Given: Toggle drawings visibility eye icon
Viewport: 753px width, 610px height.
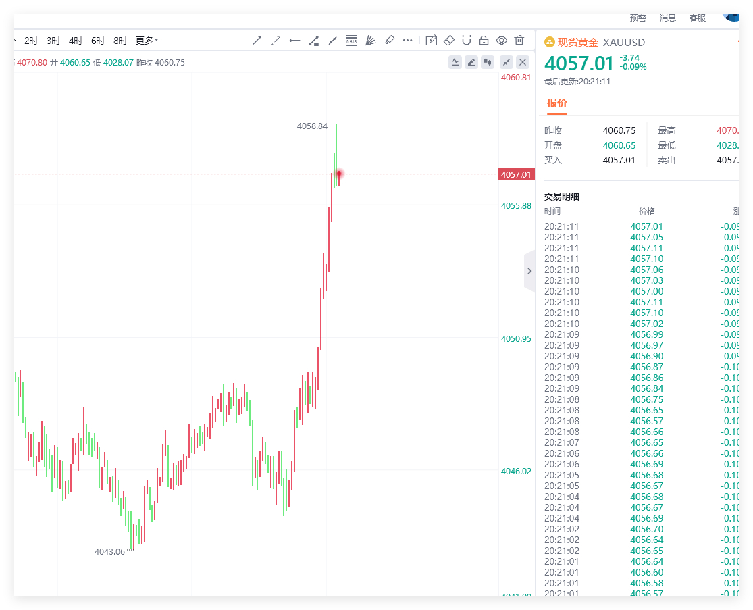Looking at the screenshot, I should pyautogui.click(x=501, y=41).
